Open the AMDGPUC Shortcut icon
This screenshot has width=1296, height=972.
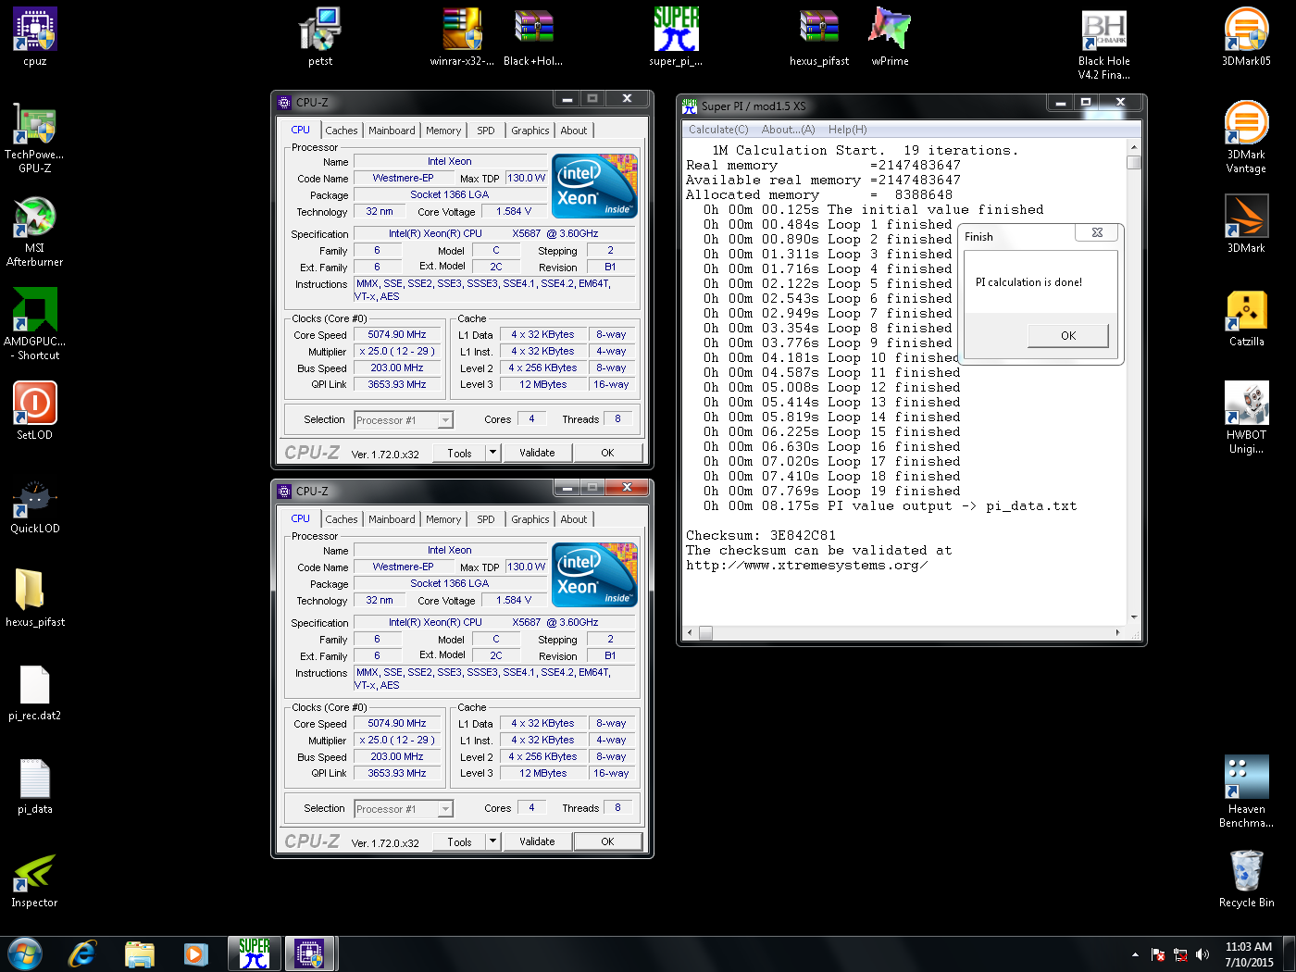pyautogui.click(x=34, y=324)
